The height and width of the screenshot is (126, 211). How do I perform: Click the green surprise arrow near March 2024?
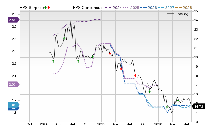click(53, 61)
